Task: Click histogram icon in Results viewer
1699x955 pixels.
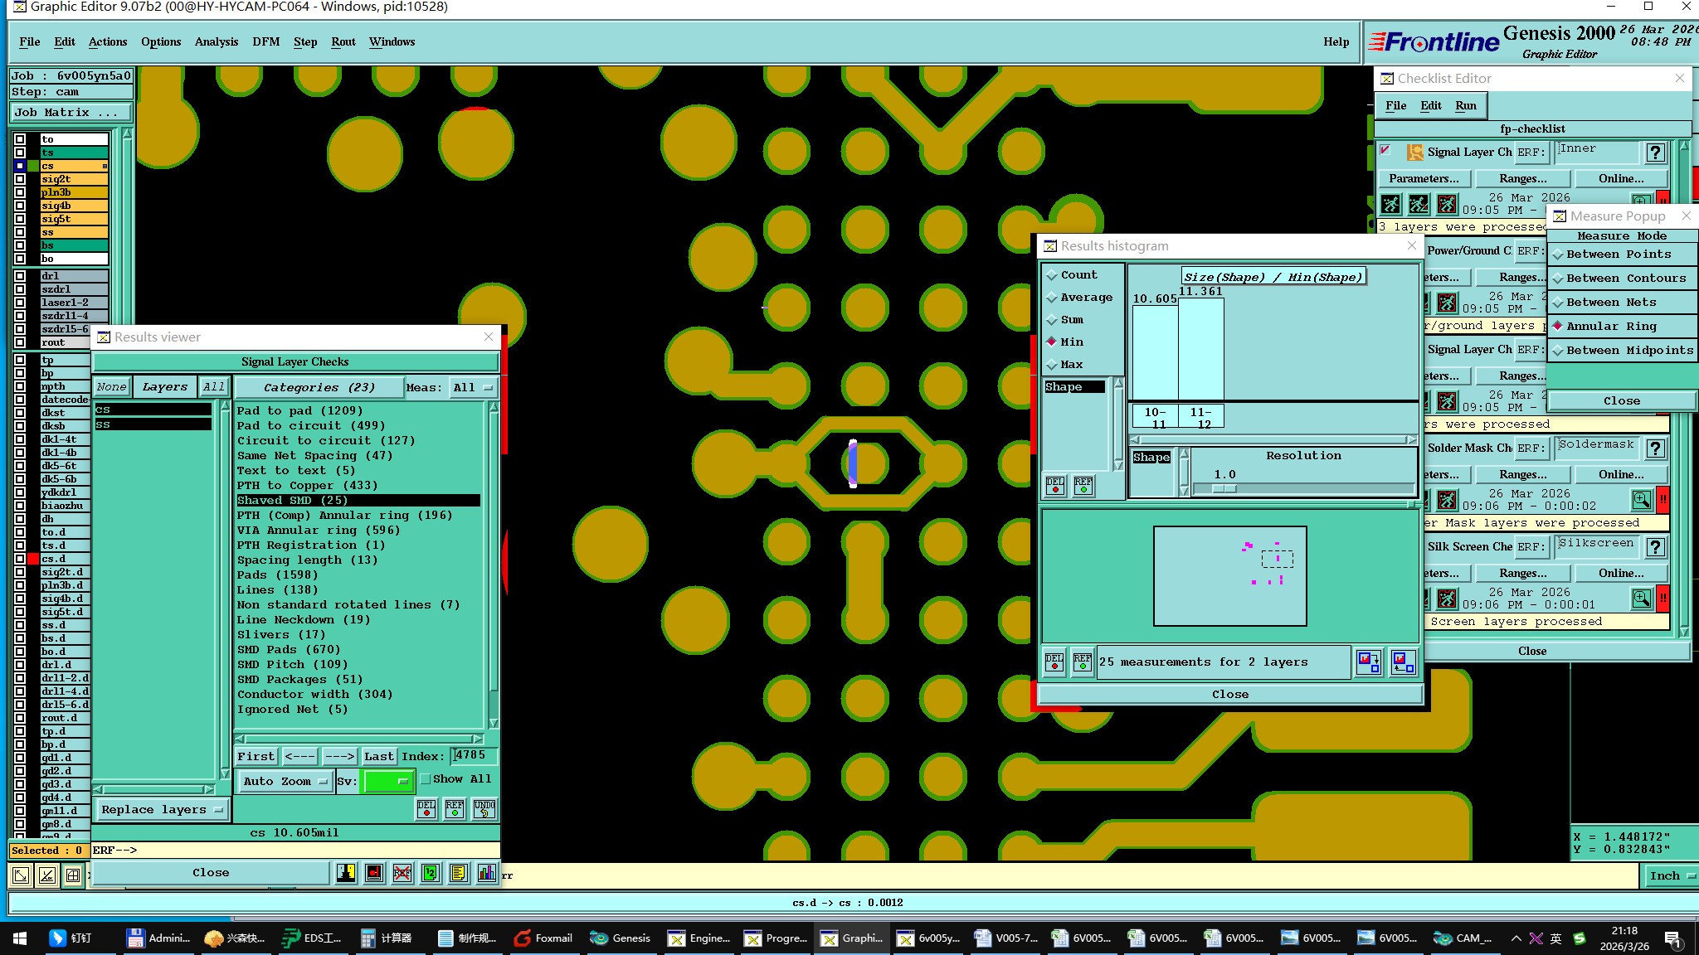Action: pos(487,873)
